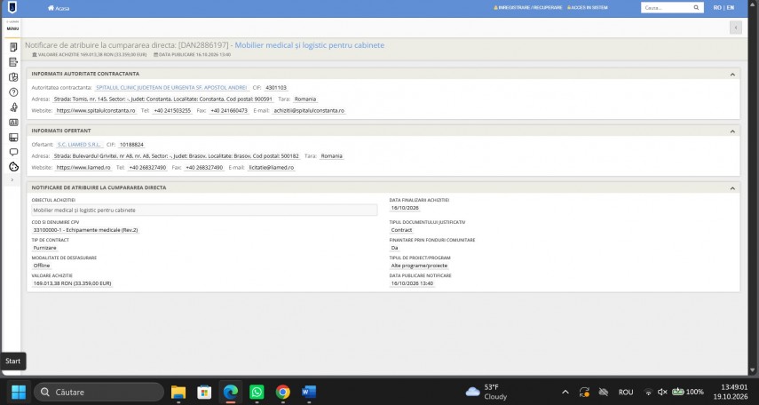Click the Windows Start button
This screenshot has height=405, width=759.
(19, 392)
